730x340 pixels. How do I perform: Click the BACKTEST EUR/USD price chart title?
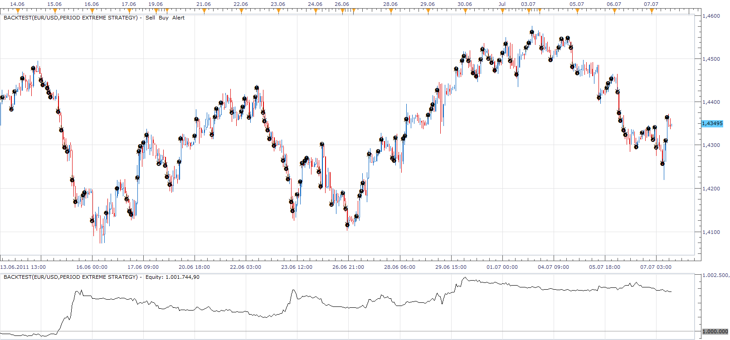tap(71, 18)
